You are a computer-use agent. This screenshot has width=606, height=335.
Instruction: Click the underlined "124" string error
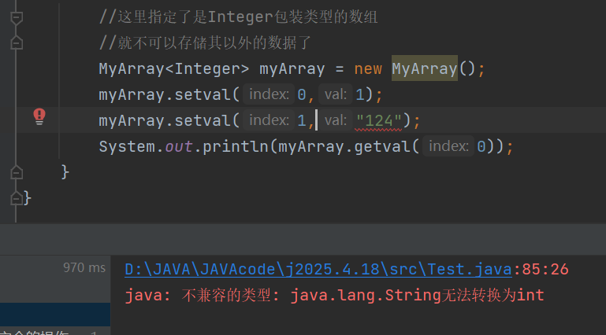click(378, 121)
